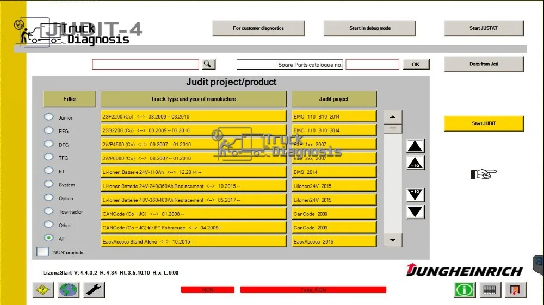Select CANCode (Co + JC) 01.2008 row
544x305 pixels.
(194, 214)
